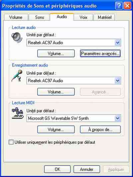Confirm with the OK button

point(58,169)
